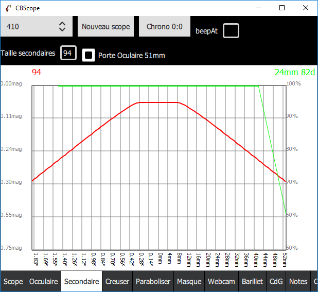Start the Chrono 0:0 timer button
Image resolution: width=318 pixels, height=292 pixels.
165,26
